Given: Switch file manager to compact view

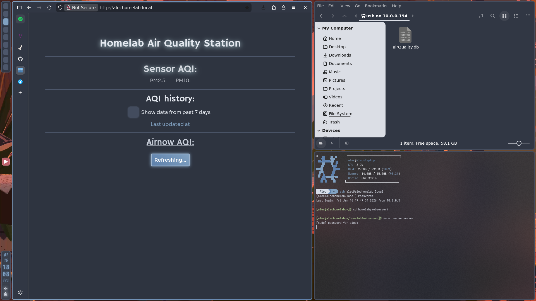Looking at the screenshot, I should coord(528,16).
